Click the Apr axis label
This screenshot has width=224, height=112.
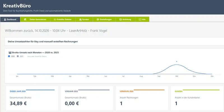tap(70, 76)
